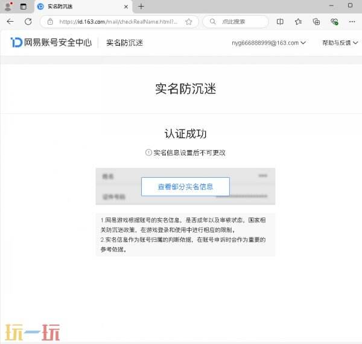The width and height of the screenshot is (362, 344).
Task: Open browser essentials heart icon
Action: (334, 22)
